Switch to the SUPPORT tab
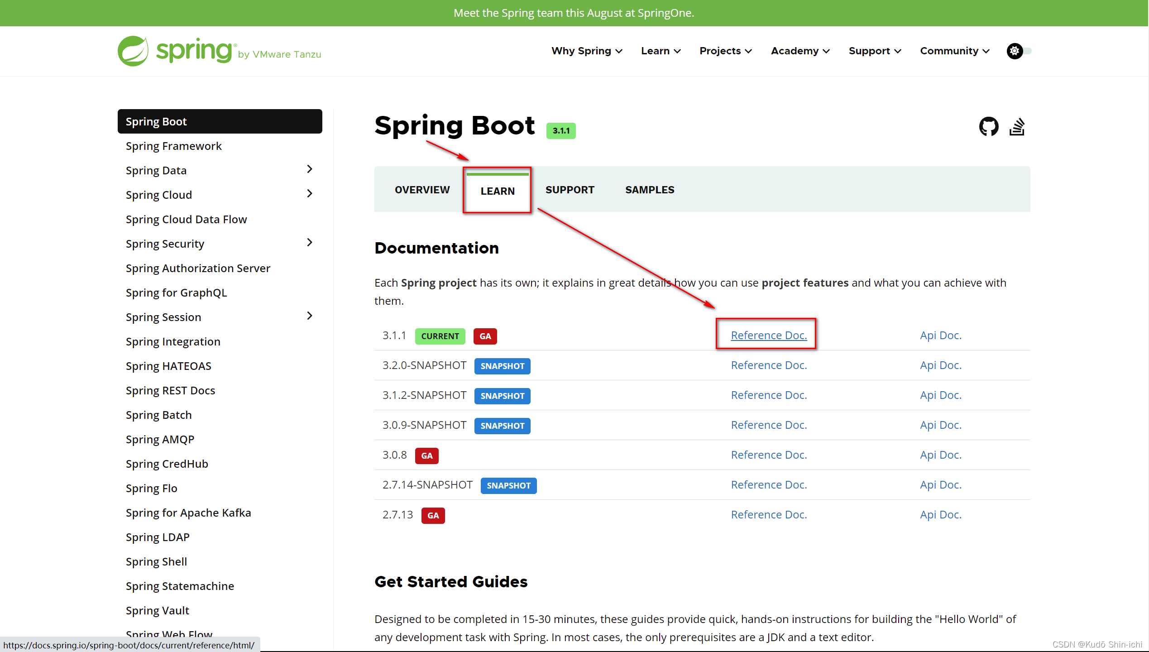Image resolution: width=1149 pixels, height=652 pixels. tap(570, 190)
